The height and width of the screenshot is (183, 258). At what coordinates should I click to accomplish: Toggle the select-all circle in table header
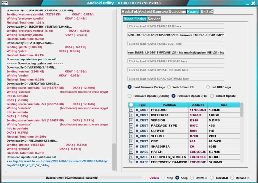click(131, 105)
